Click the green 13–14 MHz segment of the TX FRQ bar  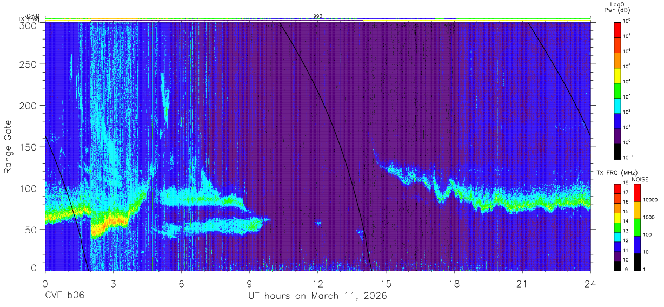(x=617, y=227)
